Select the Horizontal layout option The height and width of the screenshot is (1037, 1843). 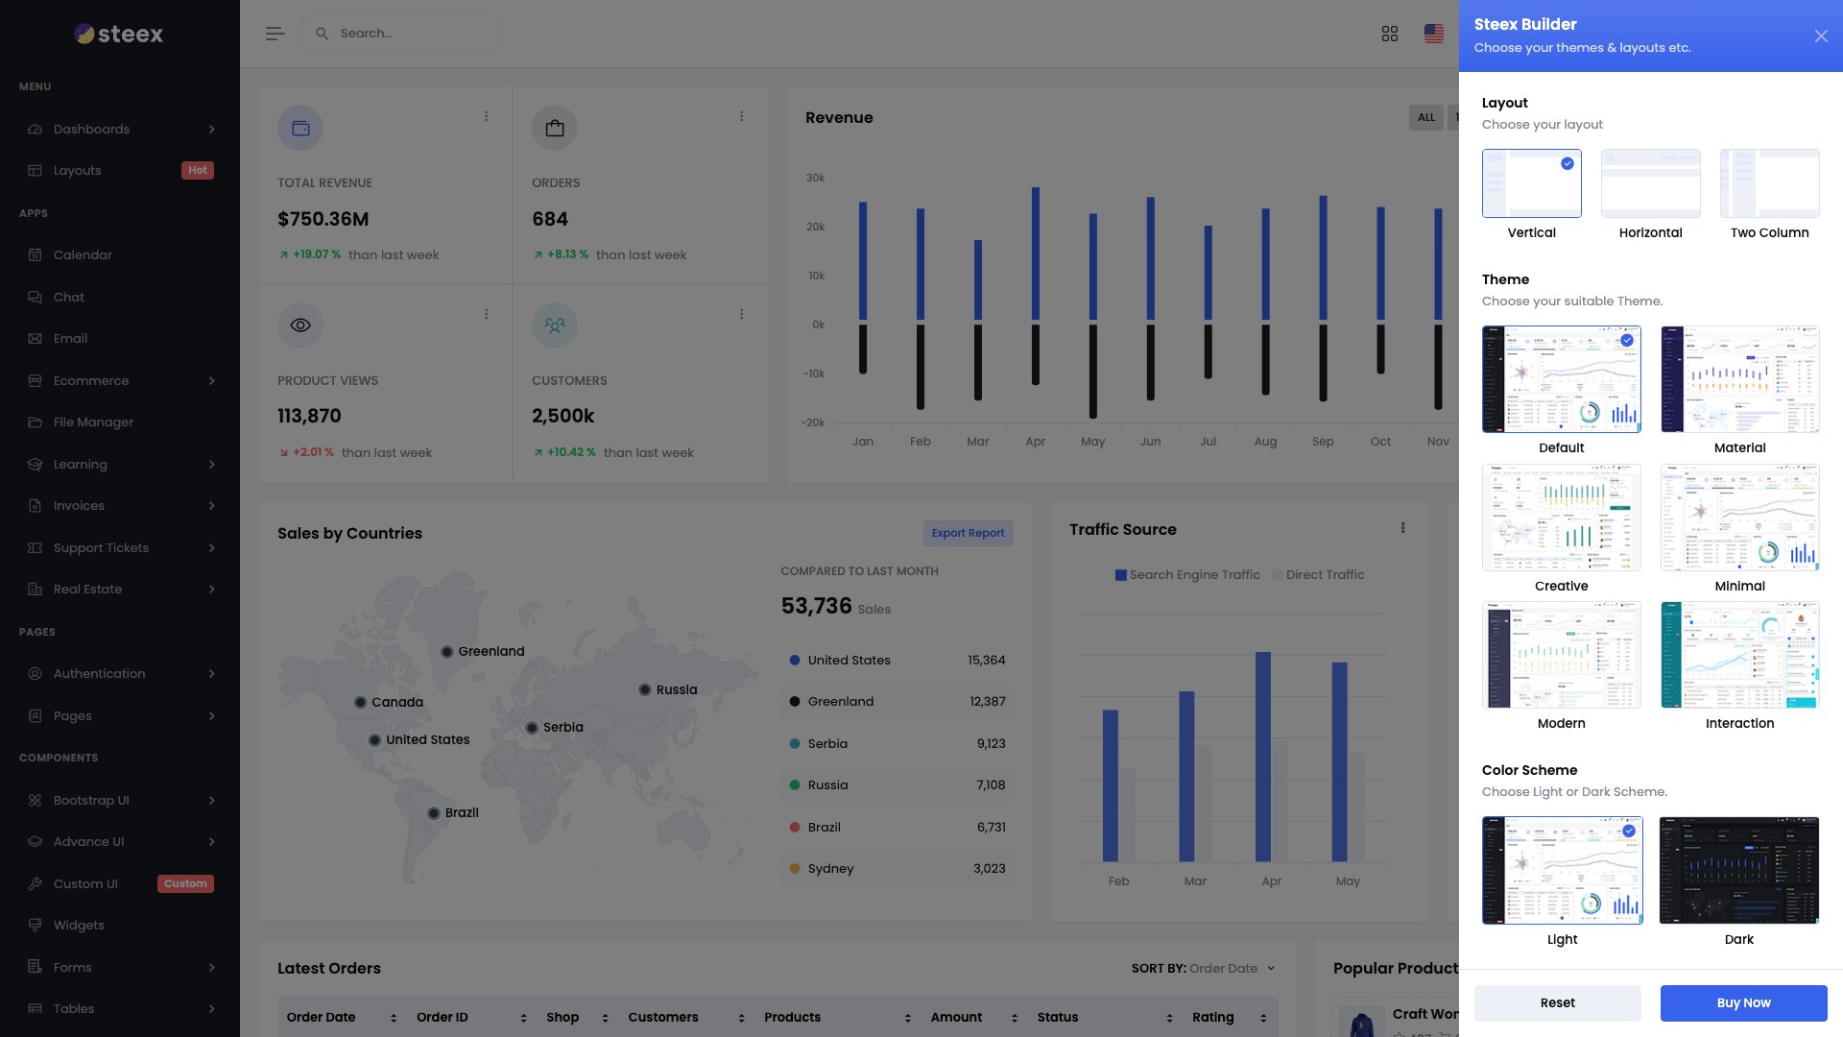pyautogui.click(x=1650, y=183)
